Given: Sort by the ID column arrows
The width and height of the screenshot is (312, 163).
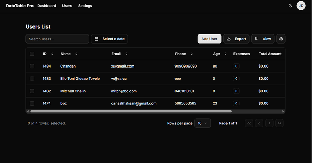Looking at the screenshot, I should click(52, 54).
